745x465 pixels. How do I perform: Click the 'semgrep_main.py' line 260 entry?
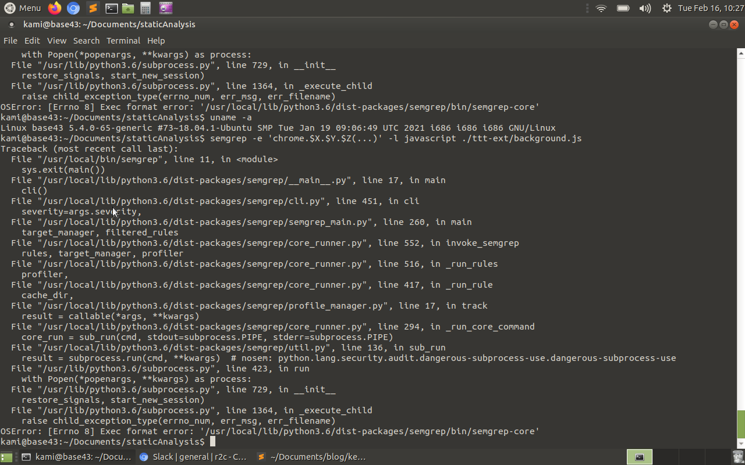[x=242, y=222]
